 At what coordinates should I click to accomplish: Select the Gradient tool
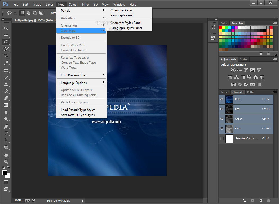point(6,105)
